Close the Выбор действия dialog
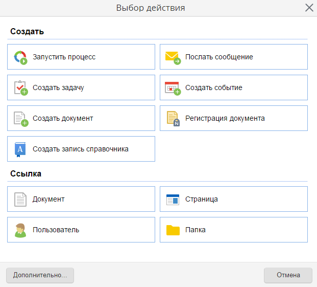317x287 pixels. click(309, 8)
